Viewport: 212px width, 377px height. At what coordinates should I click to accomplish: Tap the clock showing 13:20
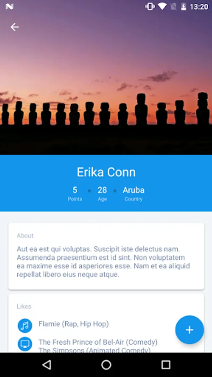199,7
